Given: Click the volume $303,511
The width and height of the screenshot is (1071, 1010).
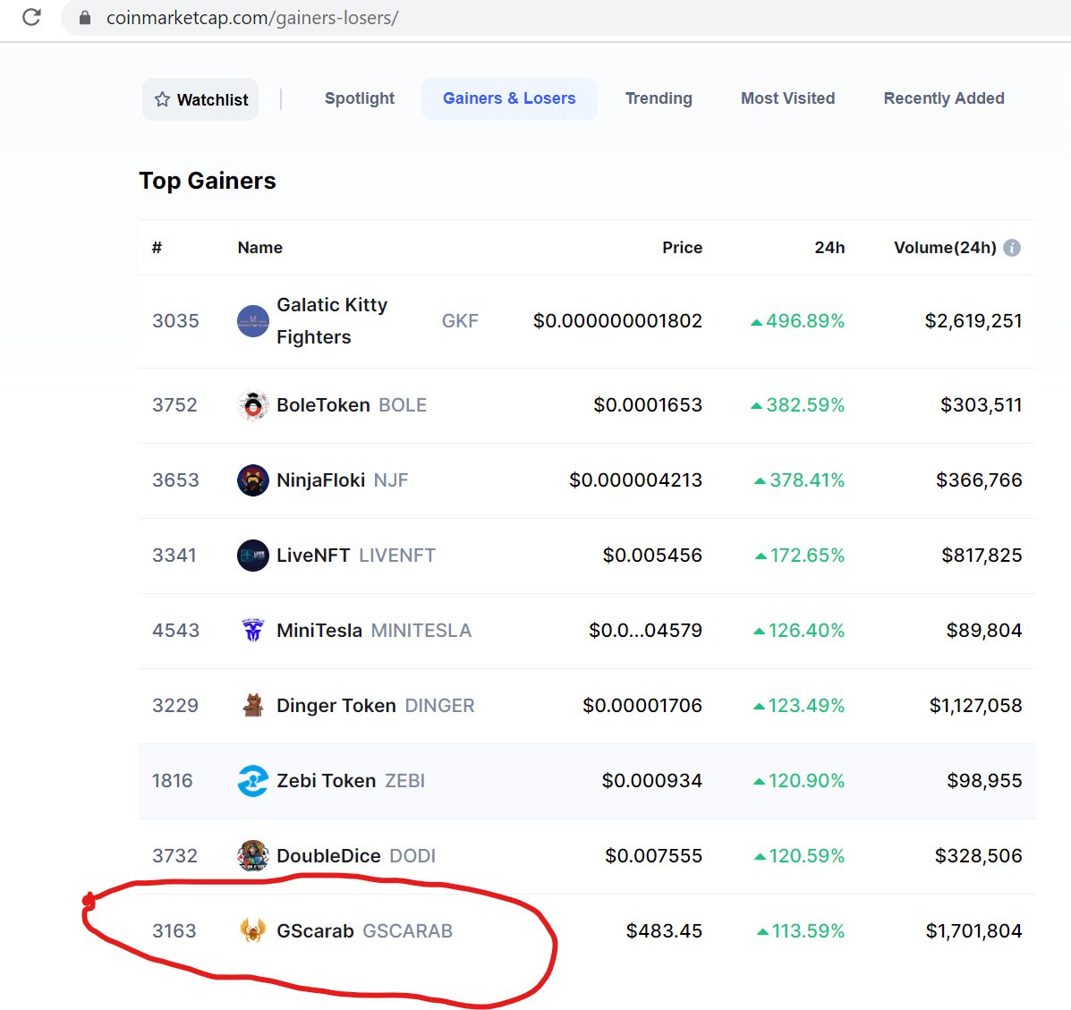Looking at the screenshot, I should 981,405.
